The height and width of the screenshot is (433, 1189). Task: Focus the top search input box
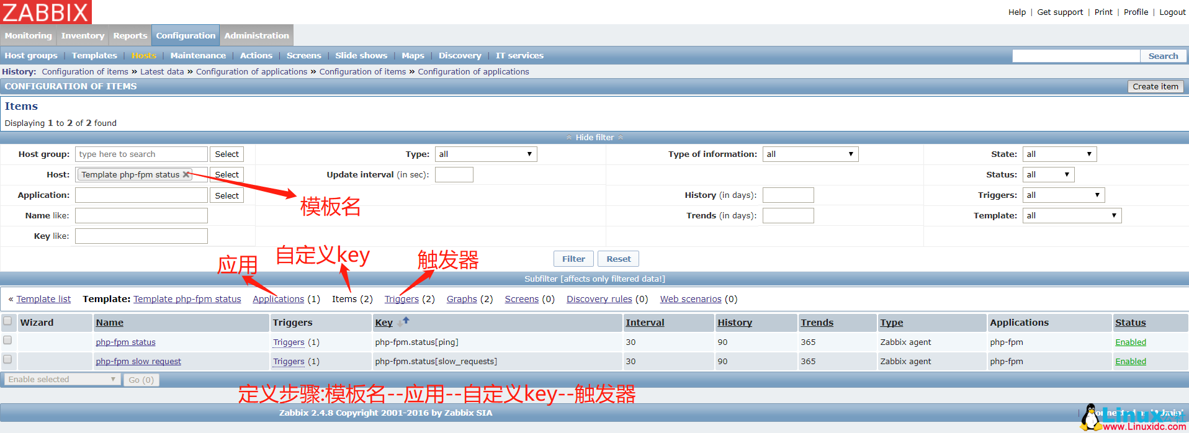click(x=1076, y=56)
